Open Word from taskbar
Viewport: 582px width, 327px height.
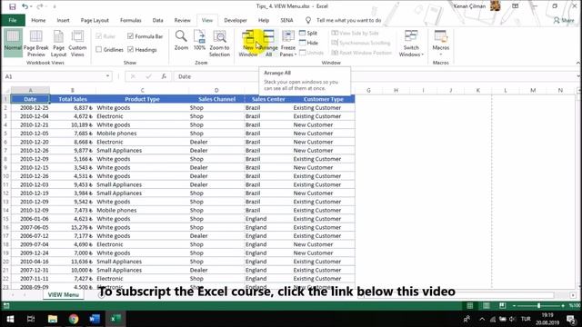point(95,319)
